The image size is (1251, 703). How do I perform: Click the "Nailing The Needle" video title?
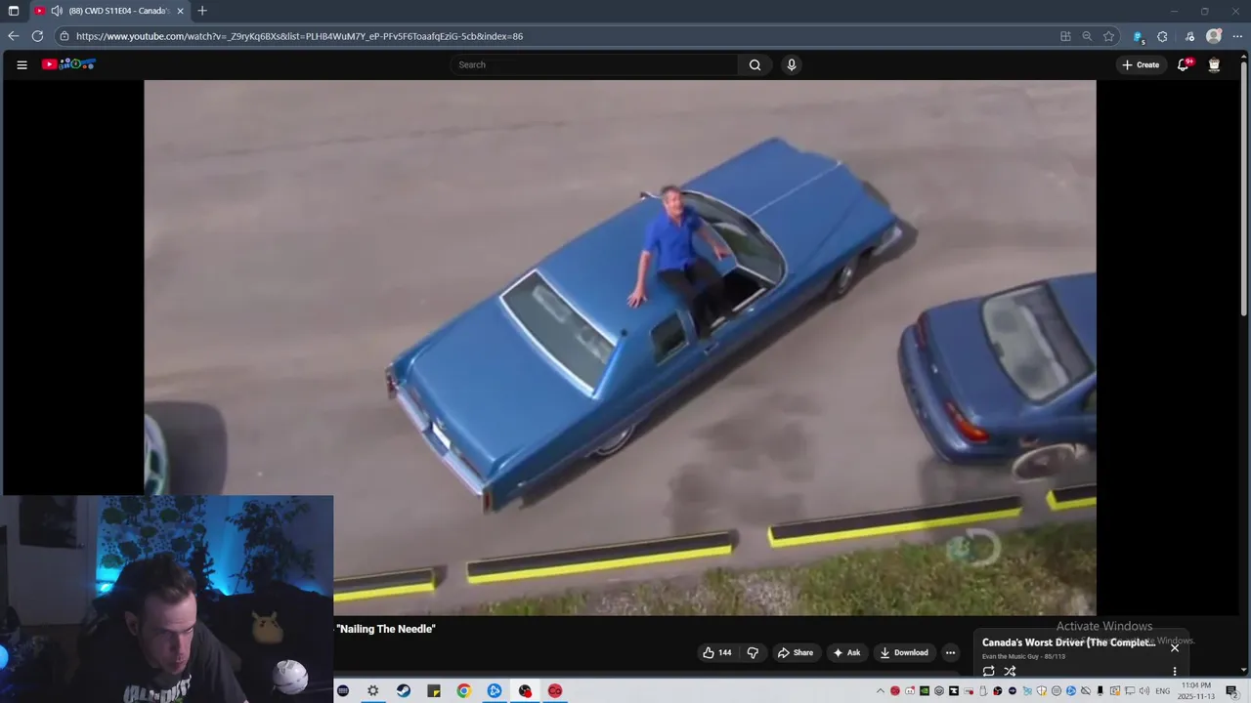[386, 629]
